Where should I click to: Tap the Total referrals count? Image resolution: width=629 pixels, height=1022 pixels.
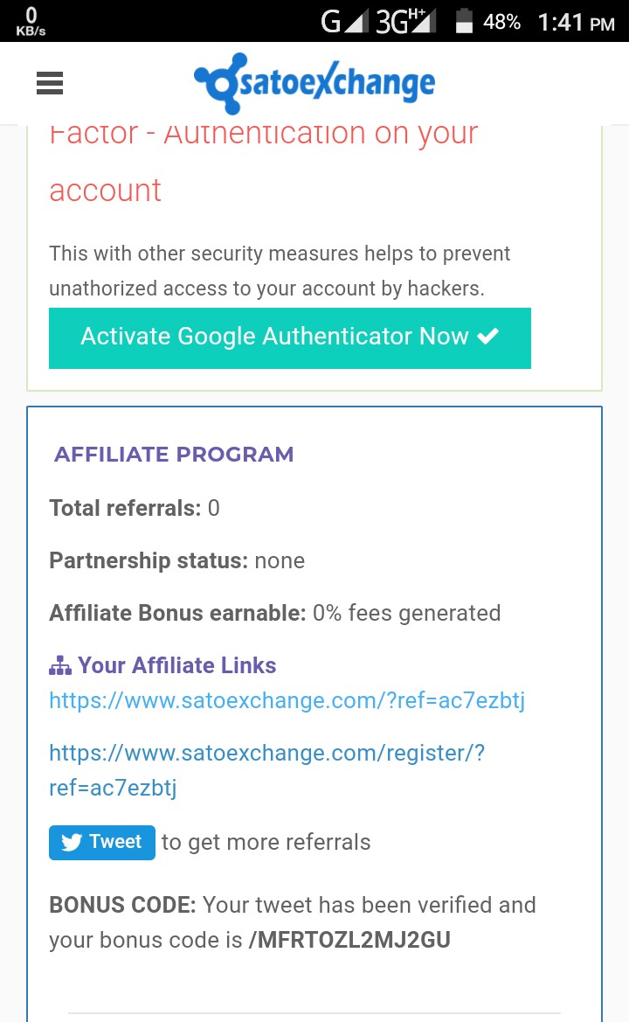tap(214, 508)
